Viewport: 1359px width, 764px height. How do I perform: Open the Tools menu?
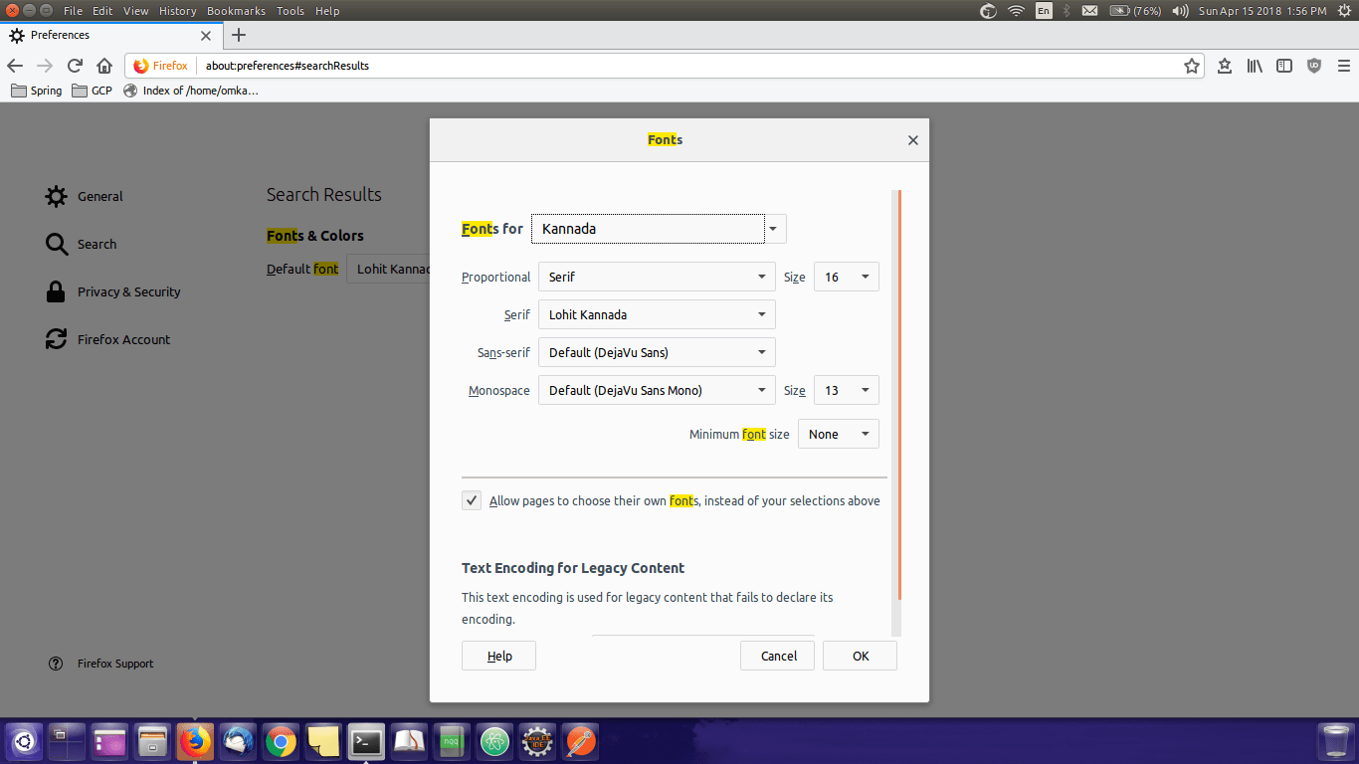291,11
